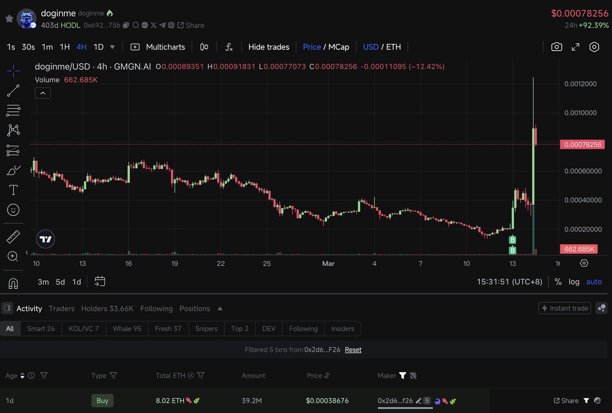Open the indicators fx menu
The width and height of the screenshot is (612, 413).
[229, 46]
